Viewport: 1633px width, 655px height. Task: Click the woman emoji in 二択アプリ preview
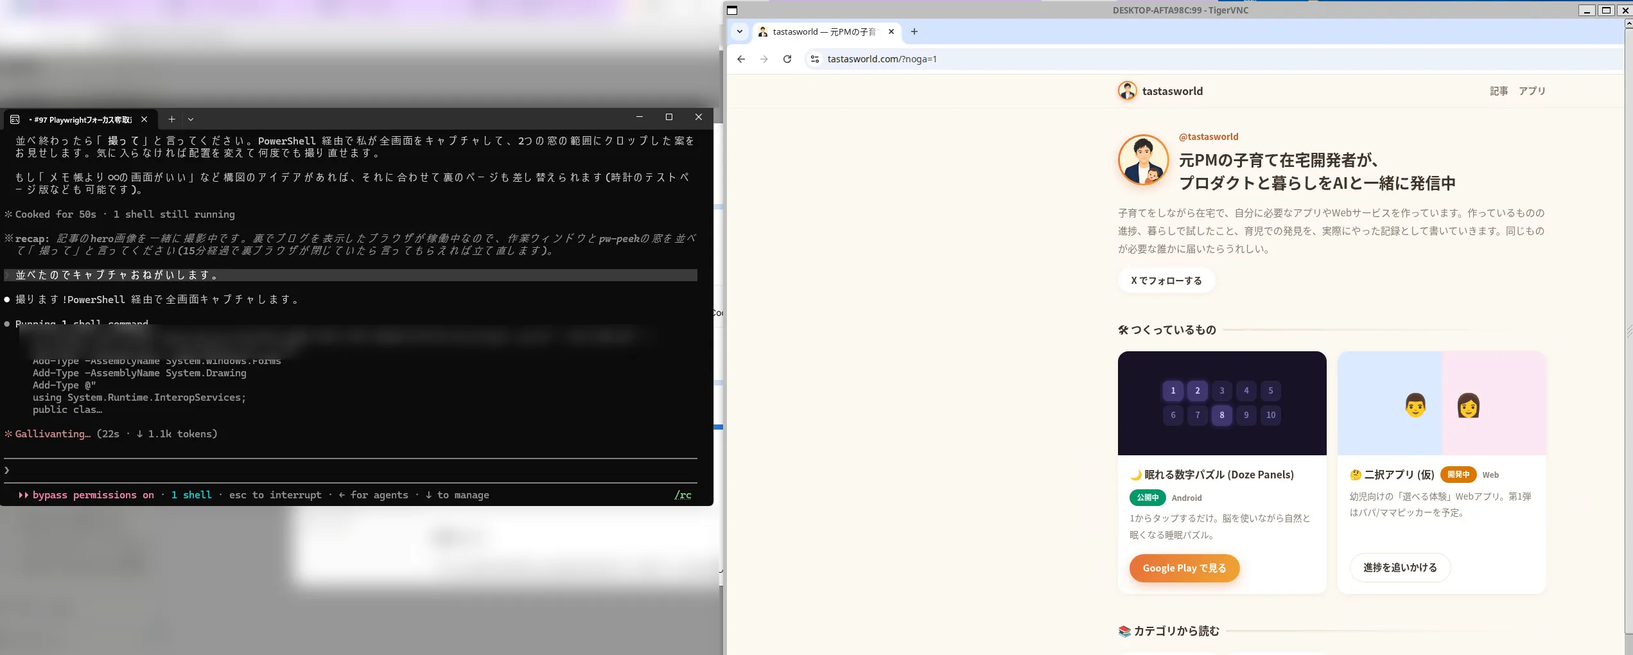point(1469,406)
